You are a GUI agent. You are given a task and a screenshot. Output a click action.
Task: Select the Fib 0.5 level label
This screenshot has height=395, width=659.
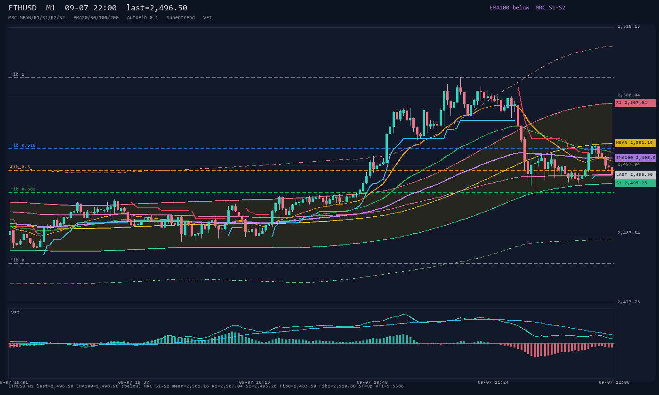point(20,167)
